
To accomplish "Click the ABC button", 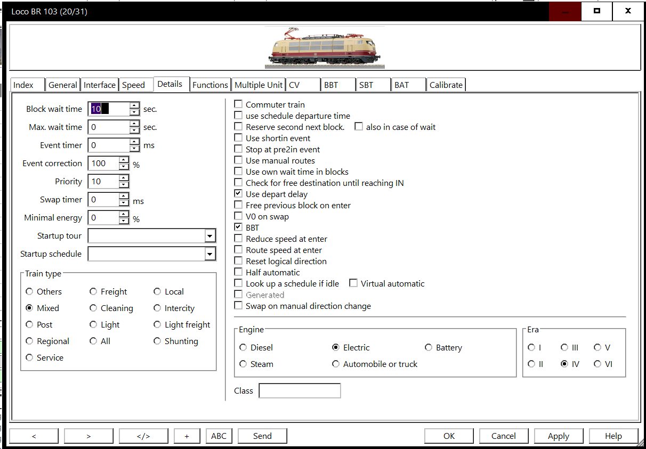I will pyautogui.click(x=219, y=436).
